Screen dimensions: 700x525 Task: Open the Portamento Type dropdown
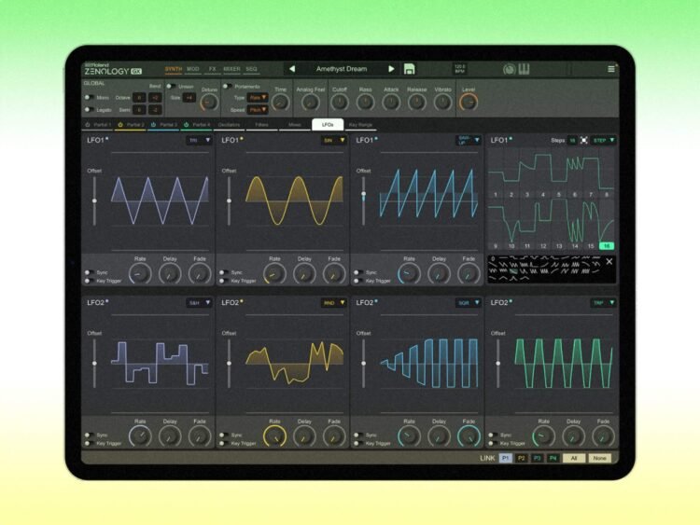pos(258,97)
